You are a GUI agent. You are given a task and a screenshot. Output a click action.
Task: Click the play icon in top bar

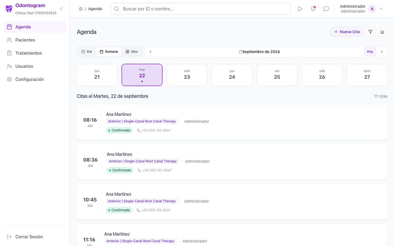point(300,9)
